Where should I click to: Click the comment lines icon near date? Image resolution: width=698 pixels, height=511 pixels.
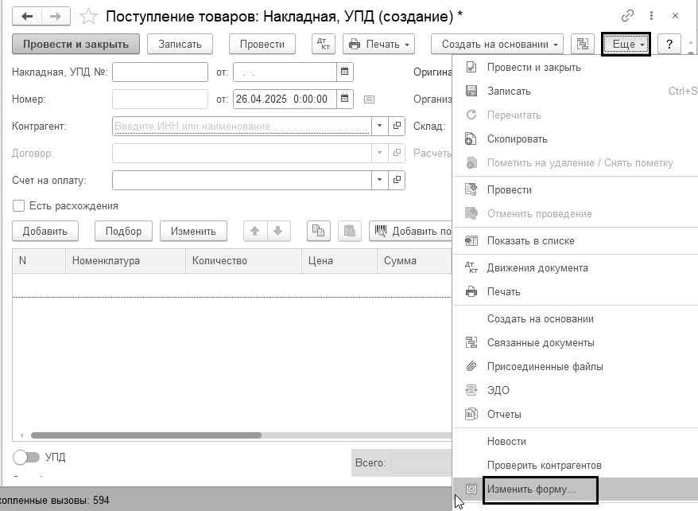(369, 99)
